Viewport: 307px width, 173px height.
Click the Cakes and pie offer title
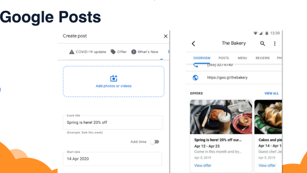coord(270,140)
